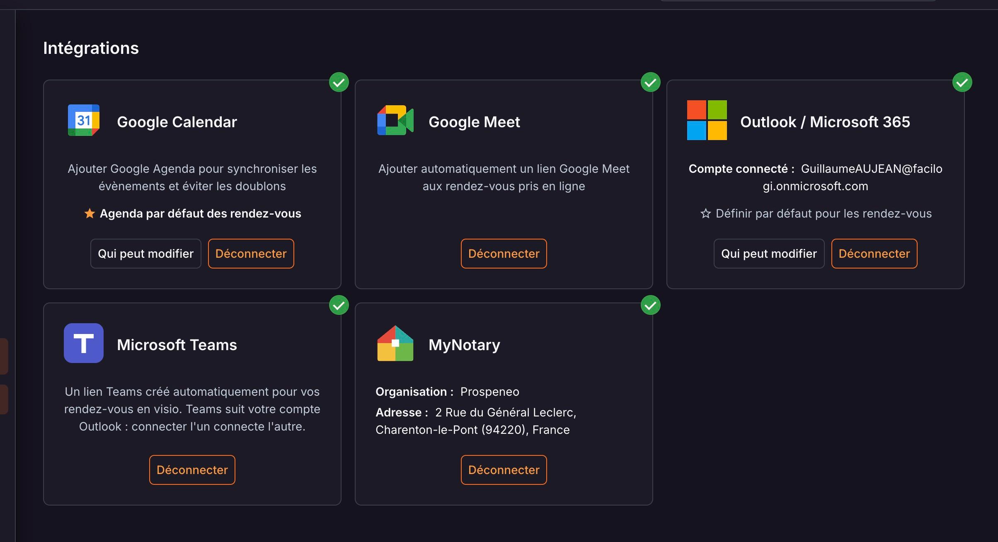Click the 'Google Meet' card title
998x542 pixels.
tap(474, 122)
